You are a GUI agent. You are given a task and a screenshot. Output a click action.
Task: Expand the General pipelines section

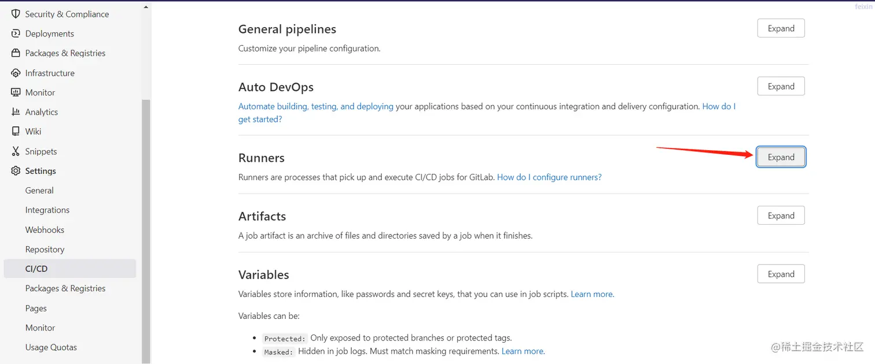781,28
